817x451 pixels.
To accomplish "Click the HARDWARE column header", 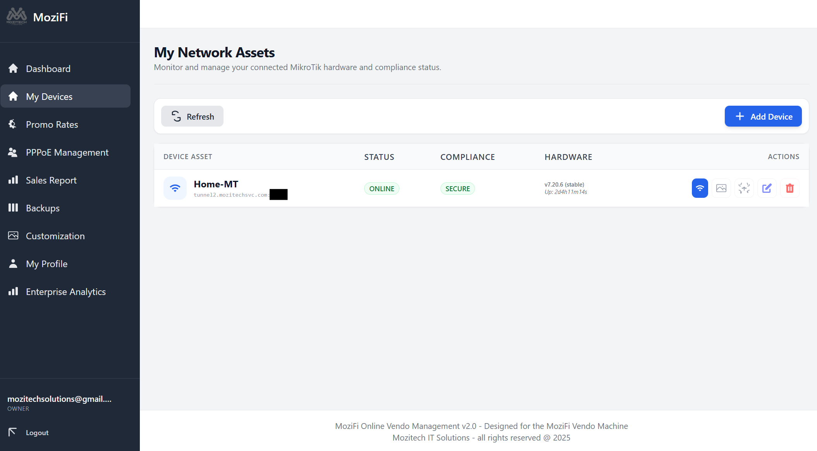I will point(568,157).
